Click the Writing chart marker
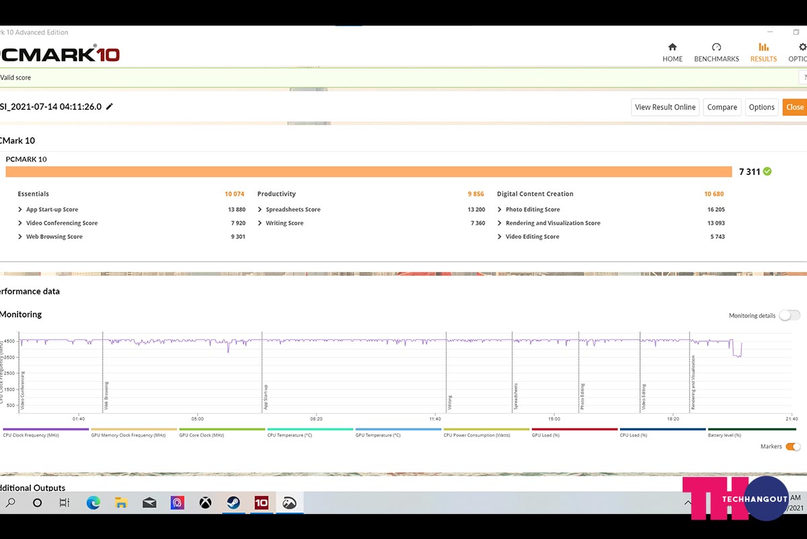 click(x=449, y=402)
